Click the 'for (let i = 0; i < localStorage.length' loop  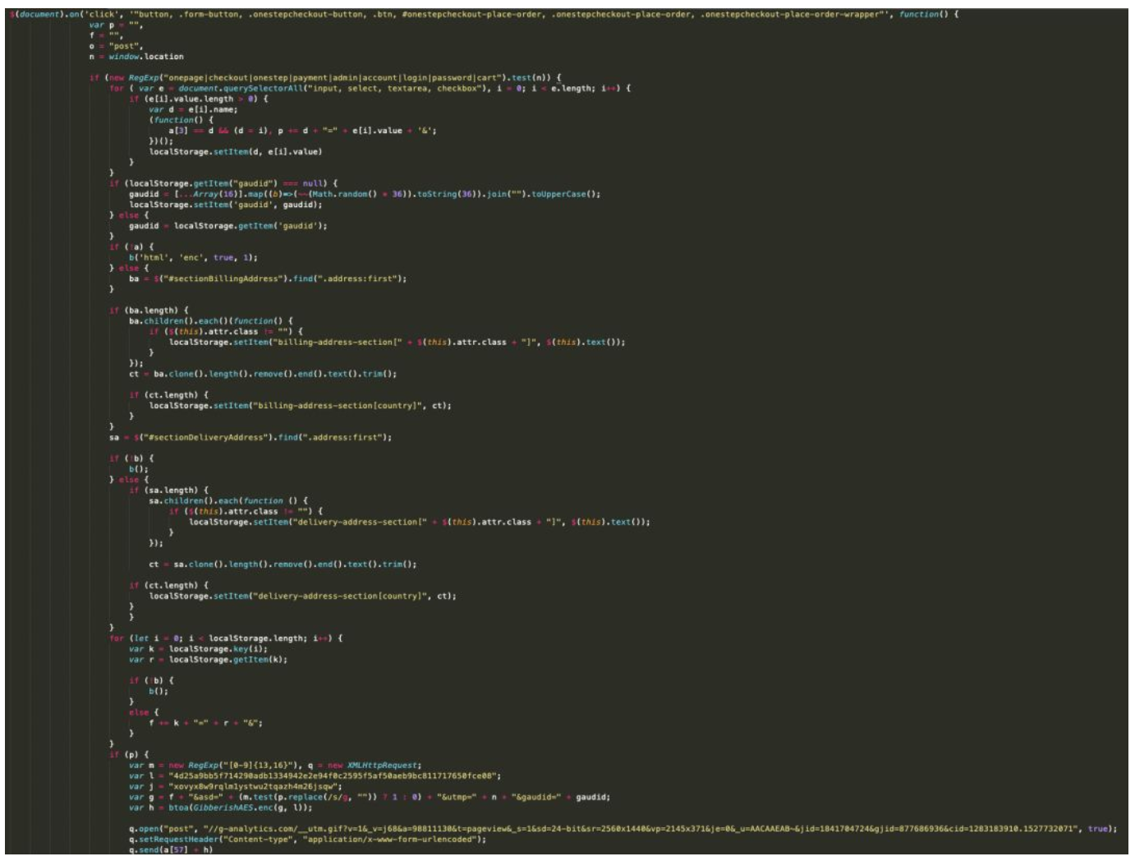click(x=226, y=638)
